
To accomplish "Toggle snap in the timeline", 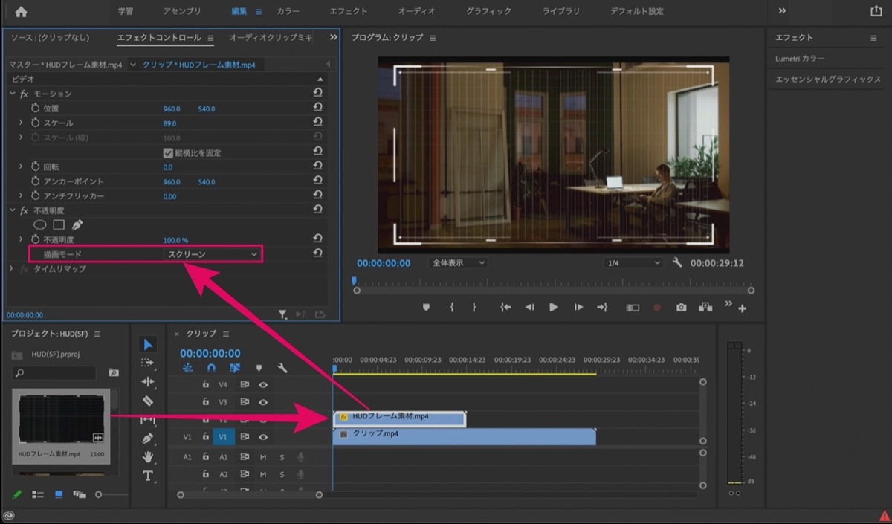I will pos(211,367).
